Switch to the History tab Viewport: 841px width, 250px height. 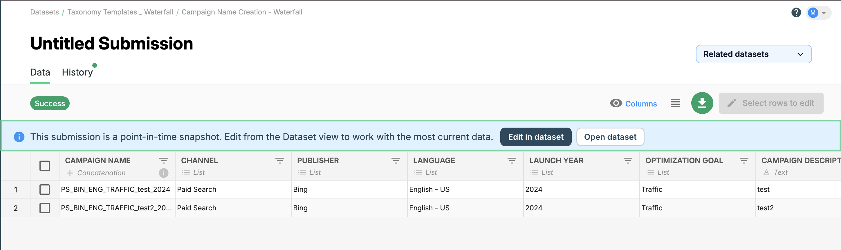(77, 72)
